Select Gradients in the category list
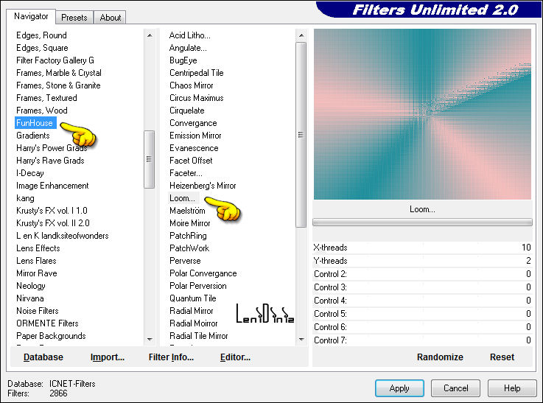Viewport: 543px width, 403px height. 33,136
